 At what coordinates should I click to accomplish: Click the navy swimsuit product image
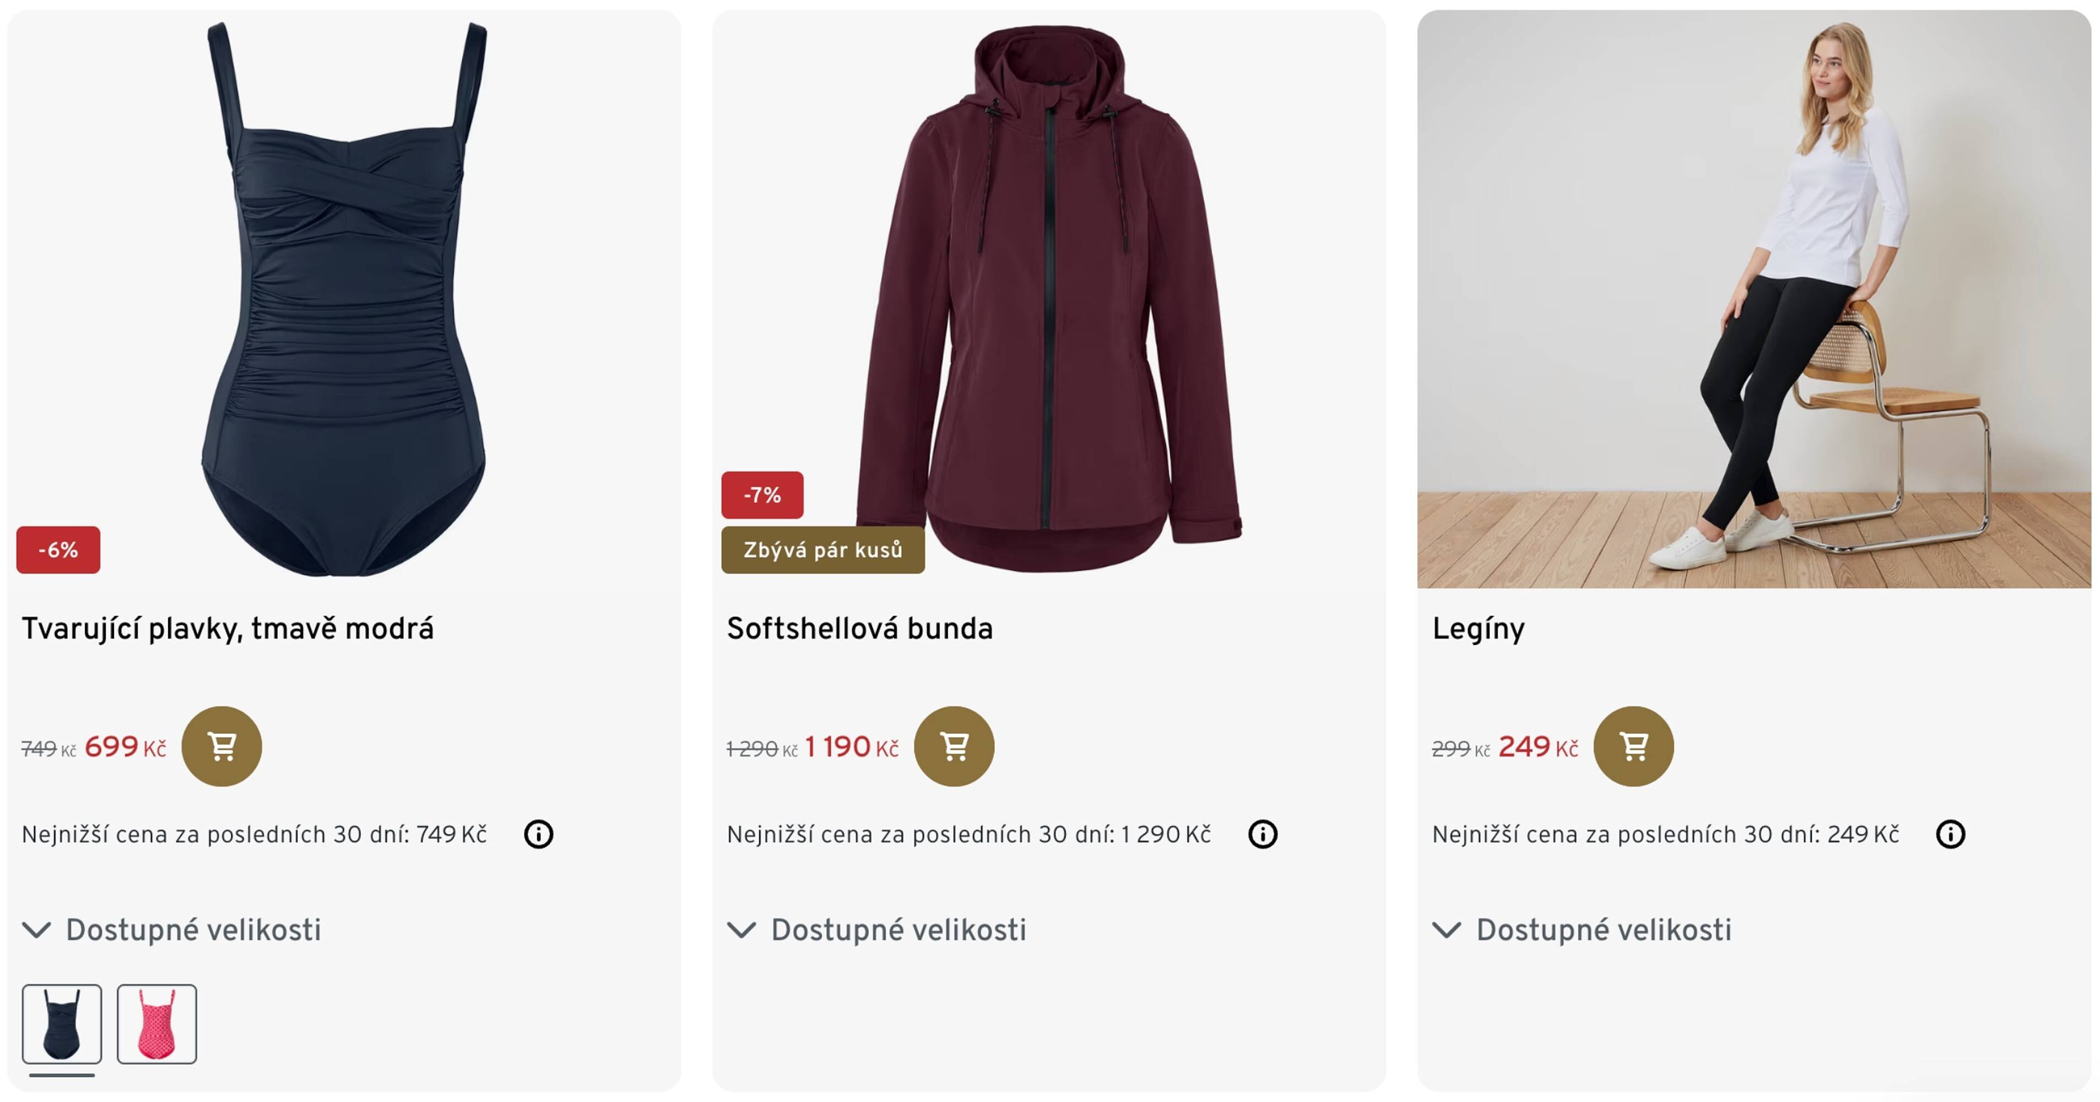coord(343,298)
